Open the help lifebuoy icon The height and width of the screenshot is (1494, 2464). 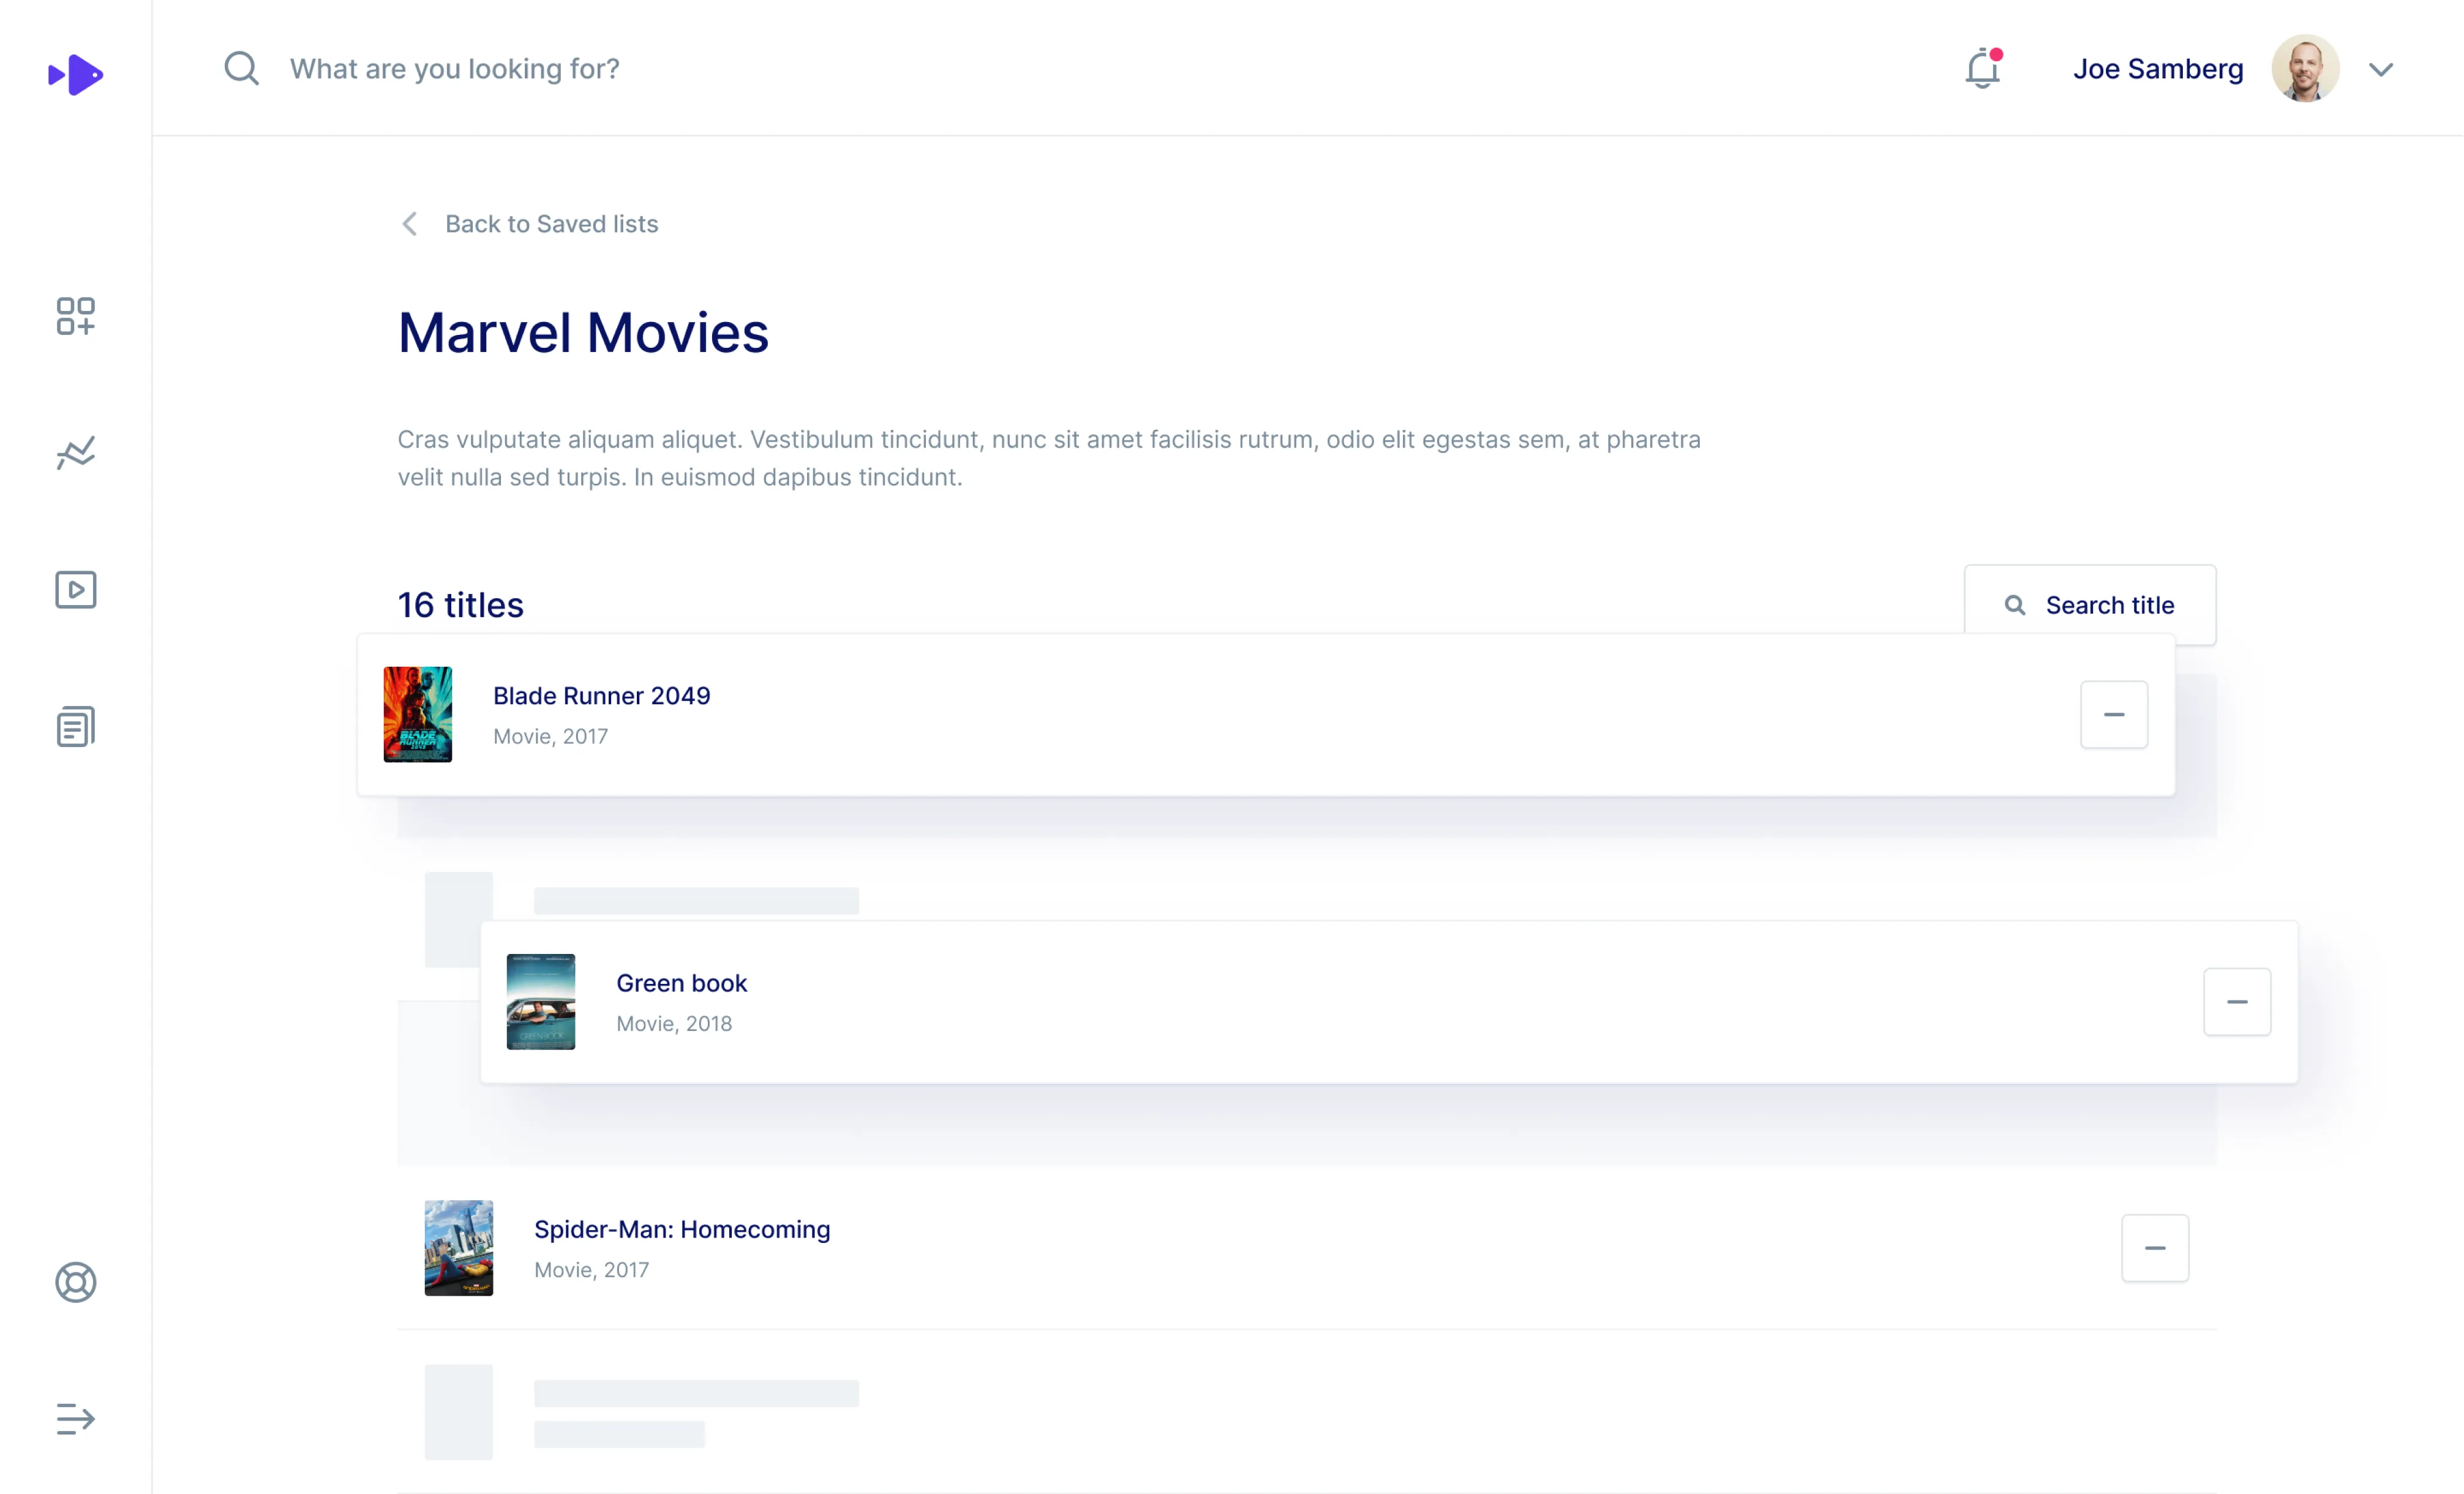(x=75, y=1282)
